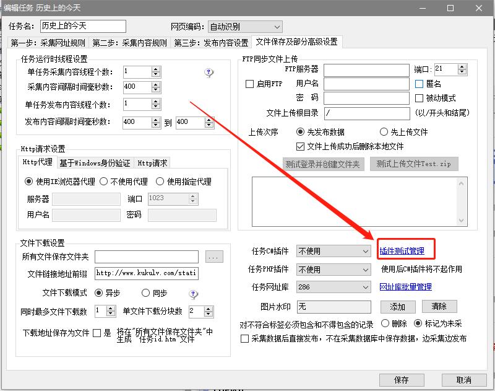The image size is (495, 391).
Task: Choose 使用IE浏览器代理 option
Action: [x=28, y=182]
